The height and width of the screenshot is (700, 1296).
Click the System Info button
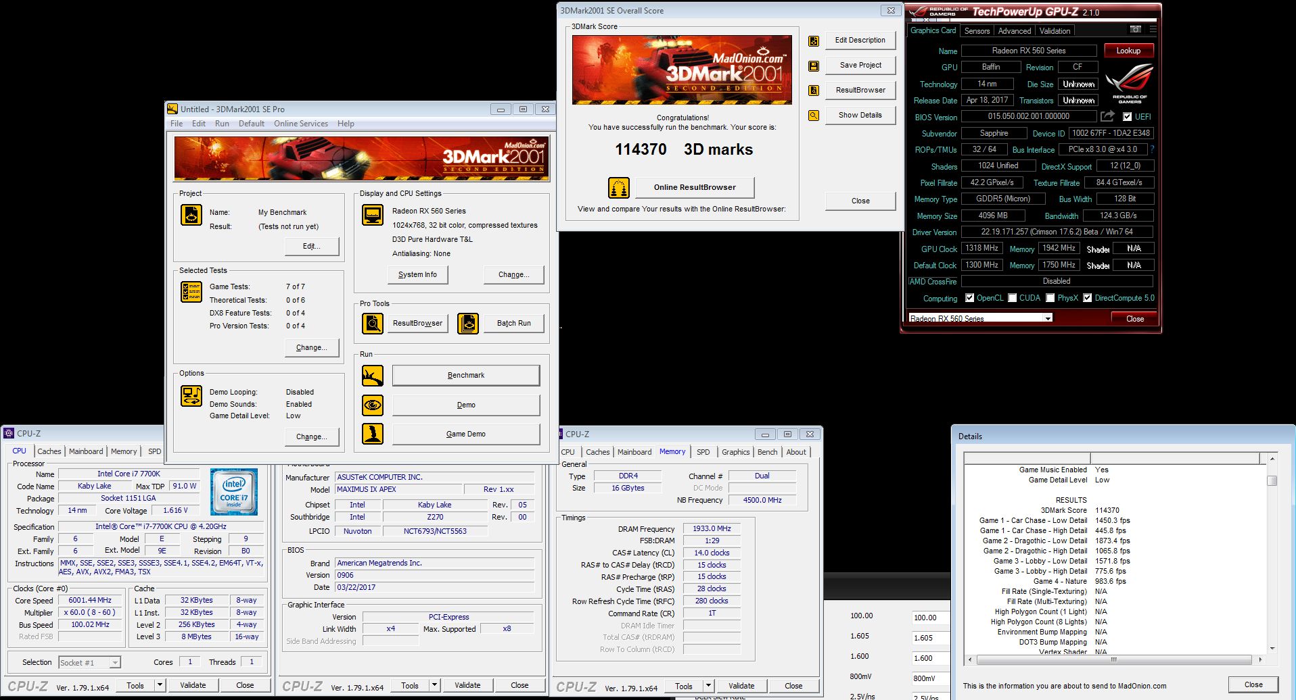point(417,274)
